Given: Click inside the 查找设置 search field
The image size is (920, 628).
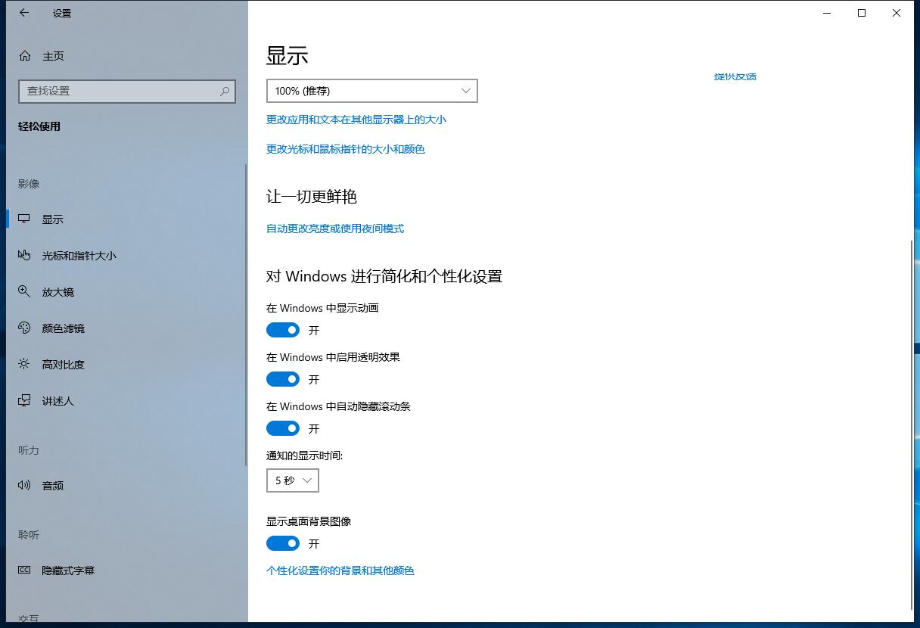Looking at the screenshot, I should (x=127, y=91).
